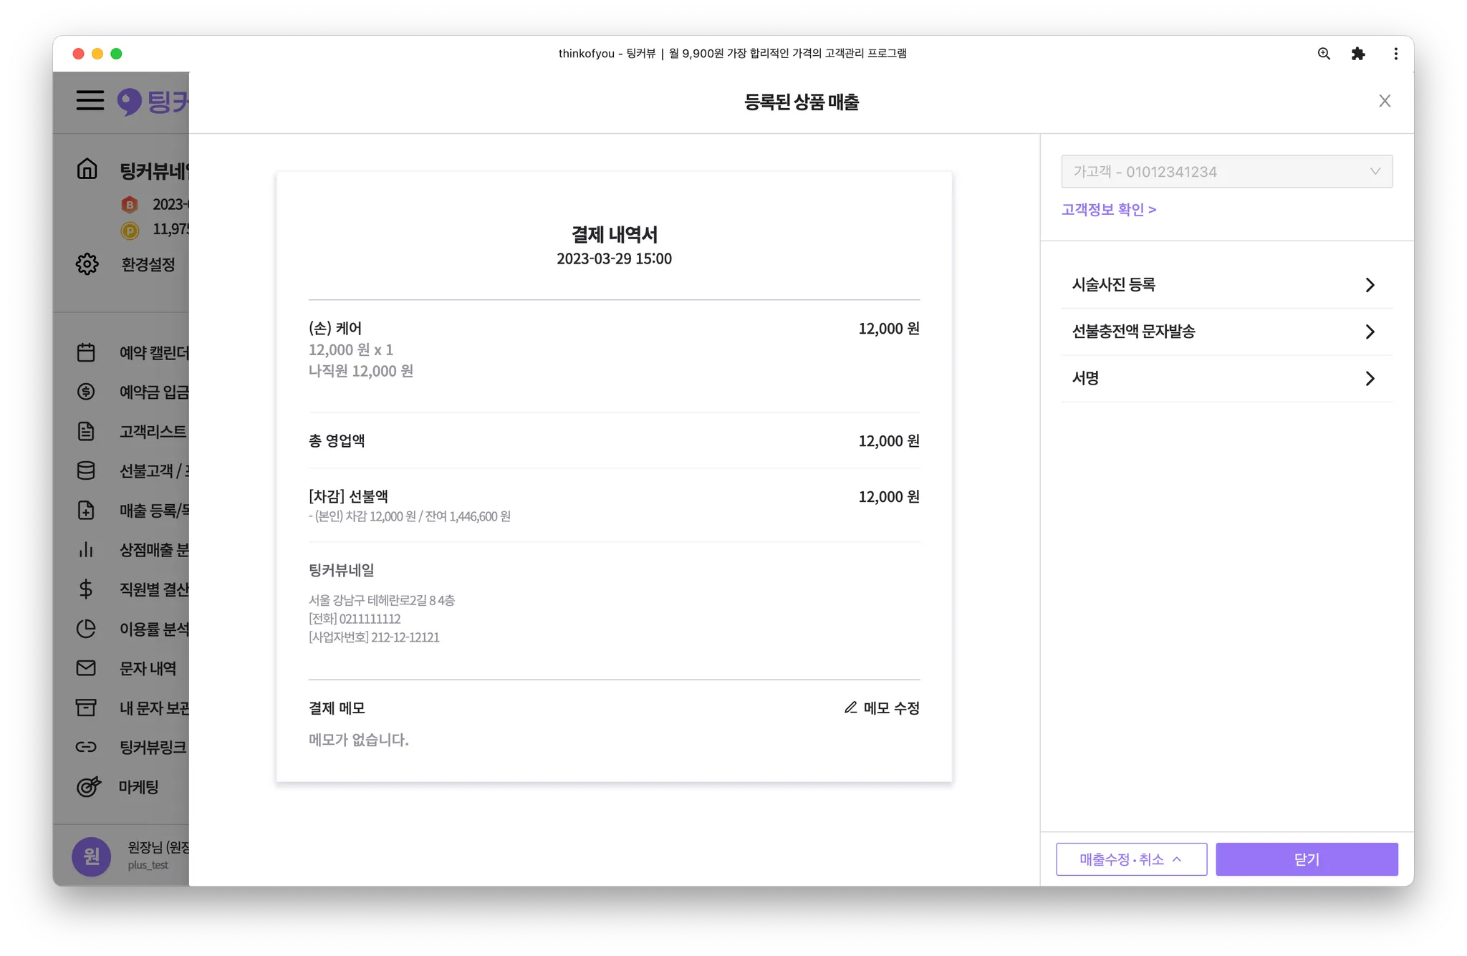The image size is (1467, 956).
Task: Open the customer 가고객 dropdown
Action: coord(1226,172)
